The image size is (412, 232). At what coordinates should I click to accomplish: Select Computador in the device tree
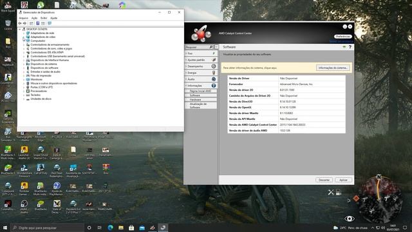tap(38, 41)
